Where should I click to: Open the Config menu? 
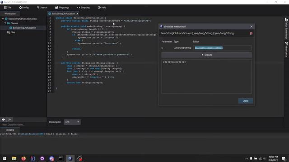pyautogui.click(x=24, y=8)
